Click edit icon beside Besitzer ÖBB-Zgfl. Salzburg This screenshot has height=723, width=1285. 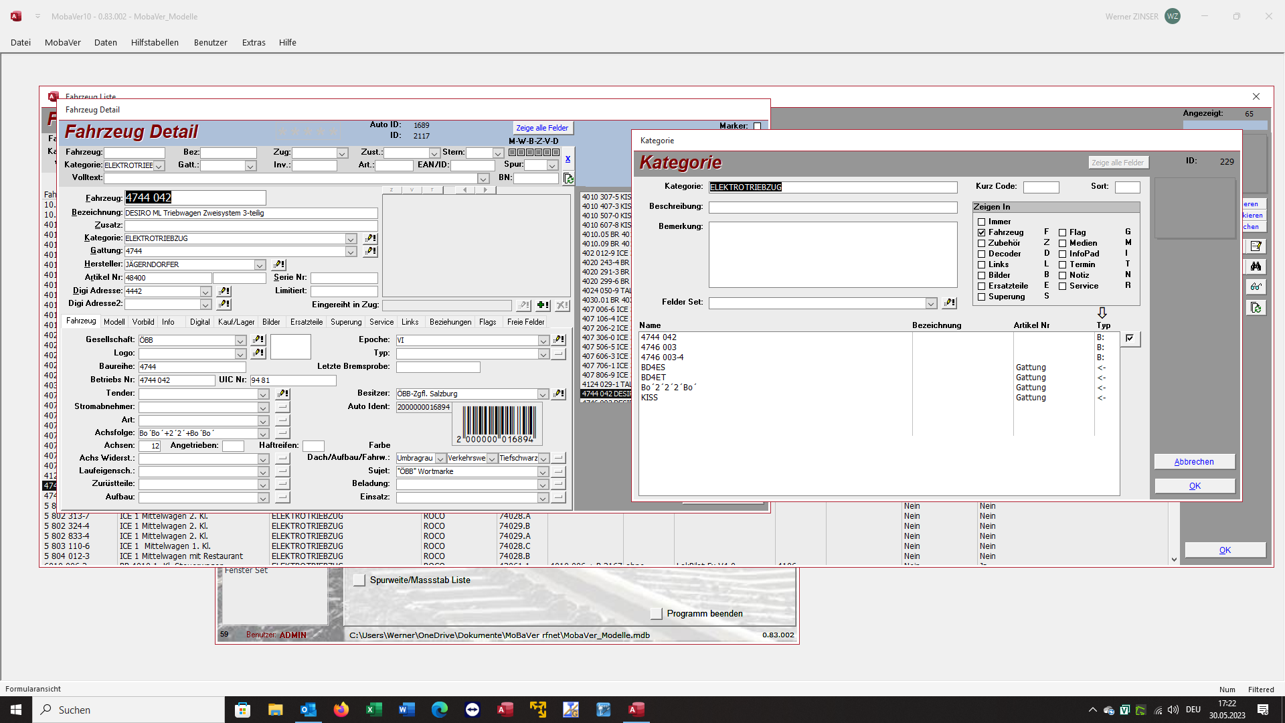coord(558,394)
